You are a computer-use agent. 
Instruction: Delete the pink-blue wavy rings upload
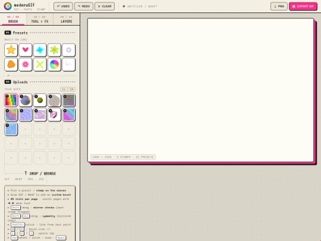click(x=21, y=111)
